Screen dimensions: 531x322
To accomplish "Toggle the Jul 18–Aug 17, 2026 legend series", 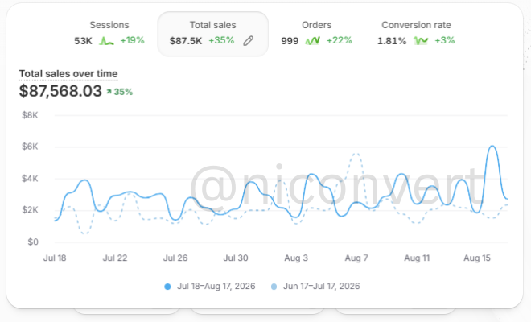I will (x=210, y=287).
